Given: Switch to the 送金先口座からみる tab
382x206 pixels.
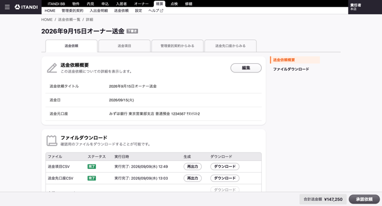Looking at the screenshot, I should (x=230, y=46).
